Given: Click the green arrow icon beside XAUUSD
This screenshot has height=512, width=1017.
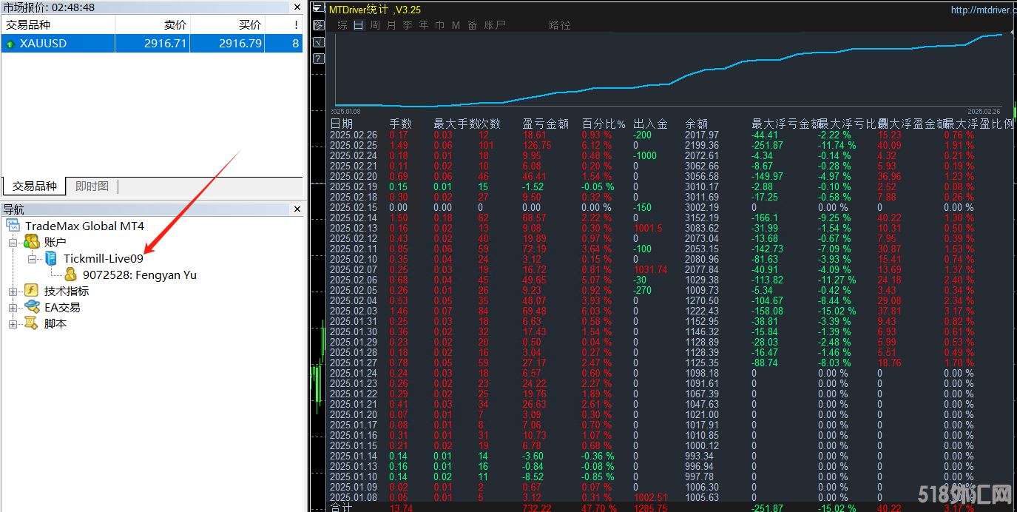Looking at the screenshot, I should (10, 44).
